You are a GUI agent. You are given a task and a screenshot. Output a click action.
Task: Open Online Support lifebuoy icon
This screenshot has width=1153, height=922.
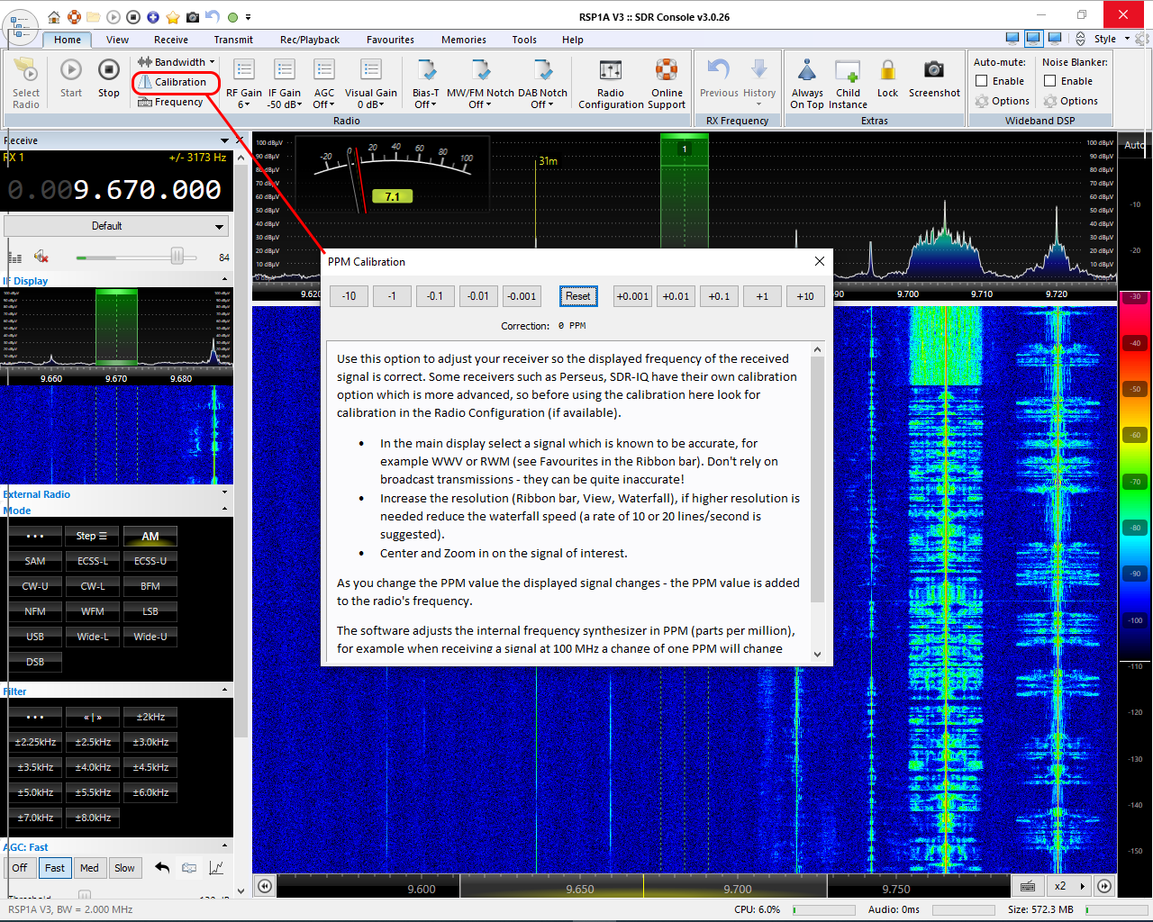[x=667, y=71]
